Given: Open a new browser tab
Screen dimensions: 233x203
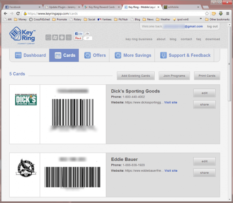Looking at the screenshot, I should pos(206,7).
